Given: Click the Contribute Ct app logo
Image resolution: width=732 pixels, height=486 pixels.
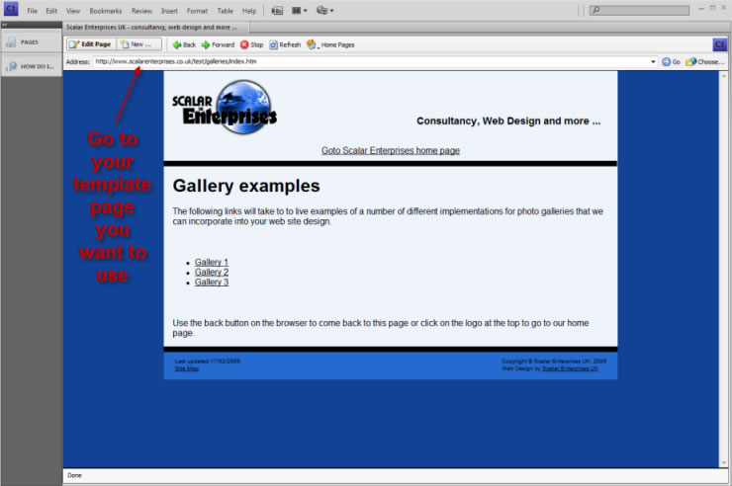Looking at the screenshot, I should pyautogui.click(x=11, y=9).
